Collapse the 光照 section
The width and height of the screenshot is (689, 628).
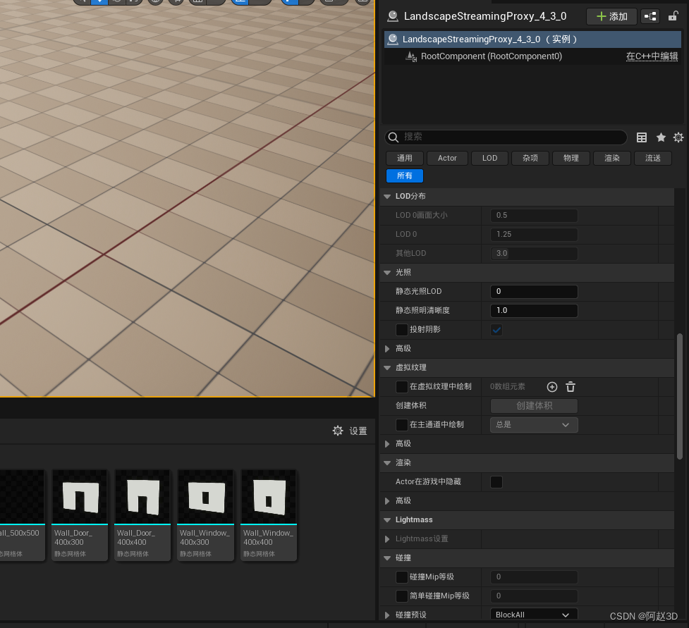point(387,272)
